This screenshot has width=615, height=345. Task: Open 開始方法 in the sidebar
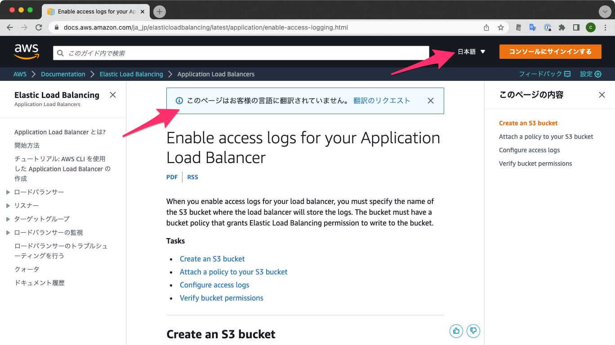[x=27, y=146]
